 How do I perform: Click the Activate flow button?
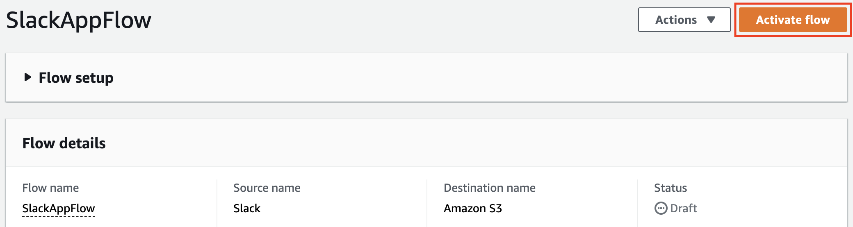tap(792, 20)
